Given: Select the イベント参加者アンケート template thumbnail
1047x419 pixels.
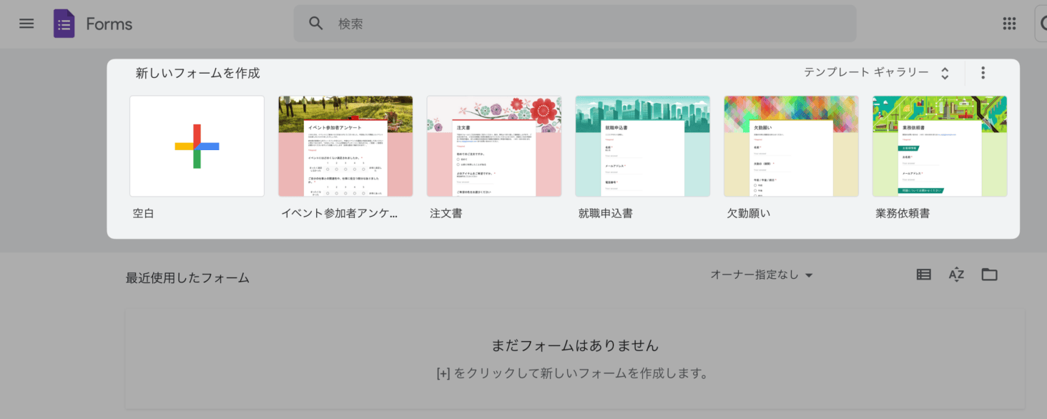Looking at the screenshot, I should (x=345, y=146).
